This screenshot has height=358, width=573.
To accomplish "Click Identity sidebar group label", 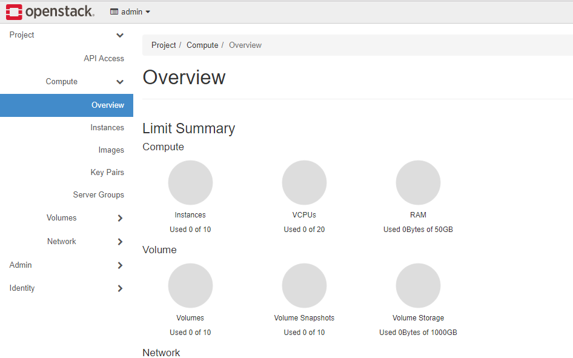I will click(x=22, y=288).
